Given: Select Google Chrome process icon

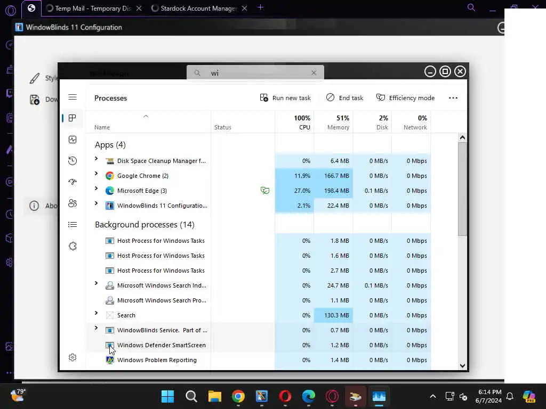Looking at the screenshot, I should 110,176.
